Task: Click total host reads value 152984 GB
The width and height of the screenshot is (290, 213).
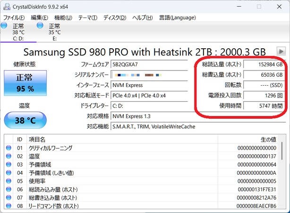Action: pyautogui.click(x=264, y=64)
